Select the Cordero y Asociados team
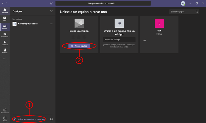The height and width of the screenshot is (123, 206). pyautogui.click(x=32, y=24)
